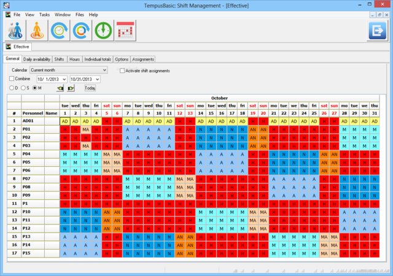Screen dimensions: 393x276
Task: Go to next period with right arrow
Action: pos(71,88)
